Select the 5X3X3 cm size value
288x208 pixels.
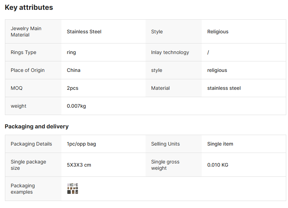pyautogui.click(x=79, y=165)
